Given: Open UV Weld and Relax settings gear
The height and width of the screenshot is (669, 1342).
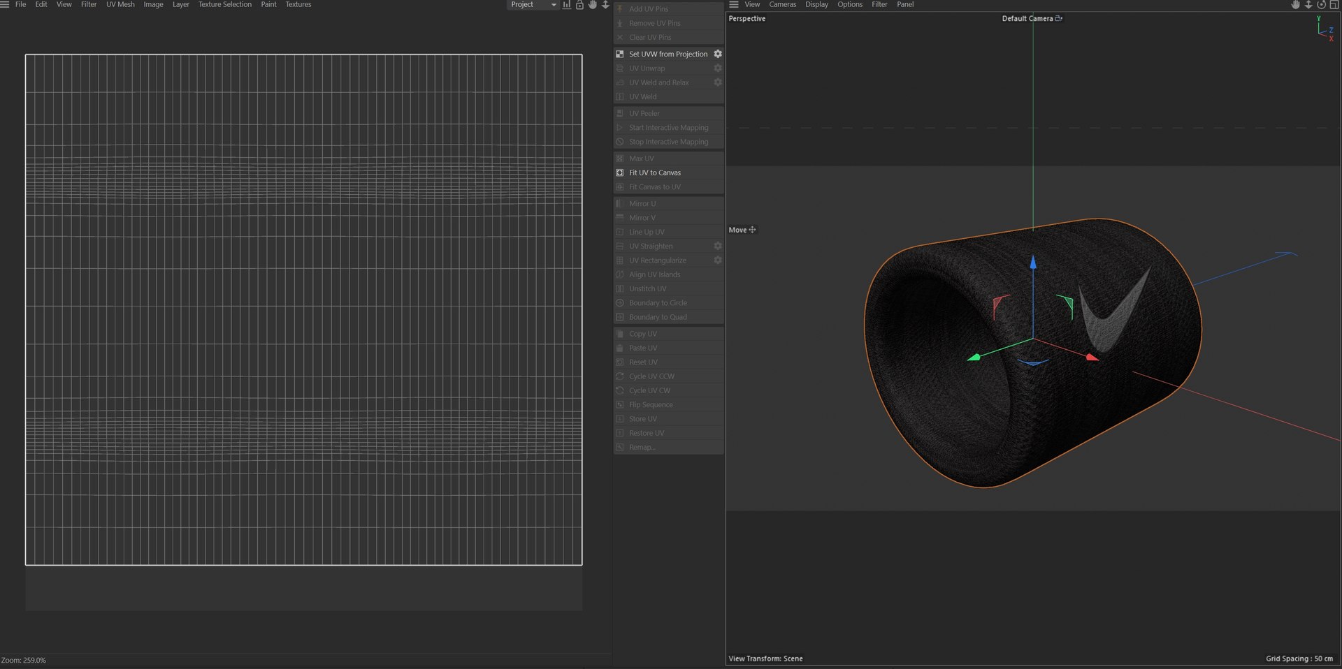Looking at the screenshot, I should point(718,82).
